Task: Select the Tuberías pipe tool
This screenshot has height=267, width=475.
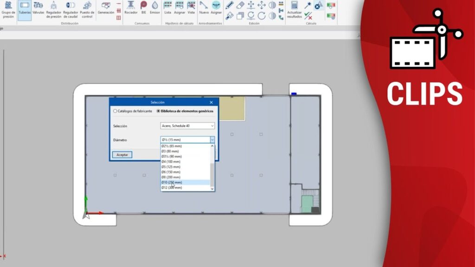Action: pyautogui.click(x=25, y=8)
